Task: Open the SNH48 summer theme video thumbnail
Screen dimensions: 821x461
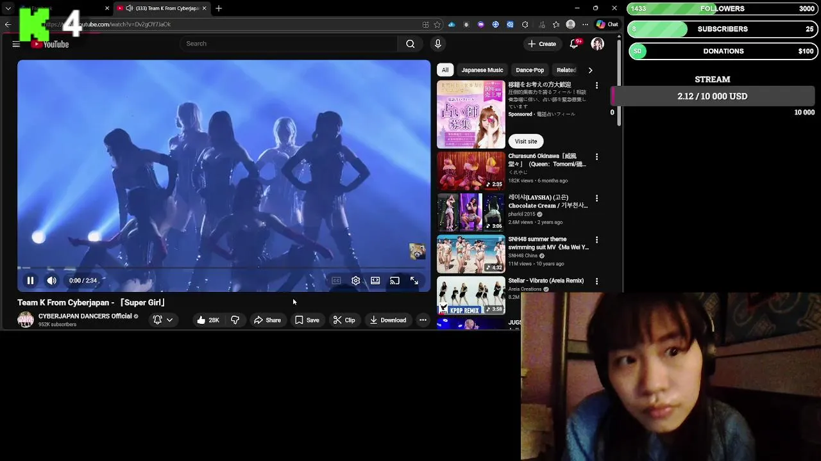Action: pos(471,254)
